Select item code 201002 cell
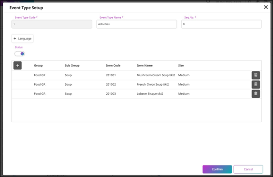 coord(111,84)
